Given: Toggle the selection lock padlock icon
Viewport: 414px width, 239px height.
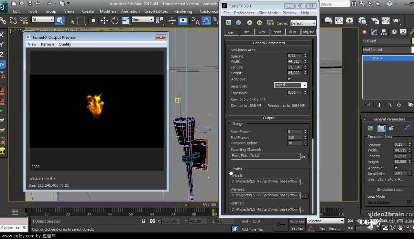Looking at the screenshot, I should 143,221.
